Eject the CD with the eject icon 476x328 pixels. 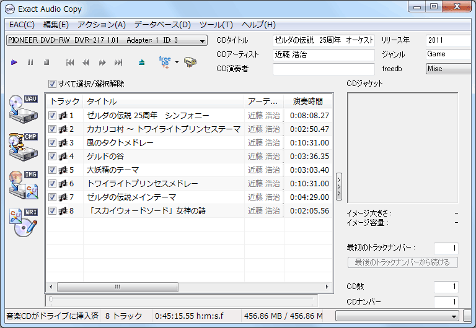click(141, 63)
